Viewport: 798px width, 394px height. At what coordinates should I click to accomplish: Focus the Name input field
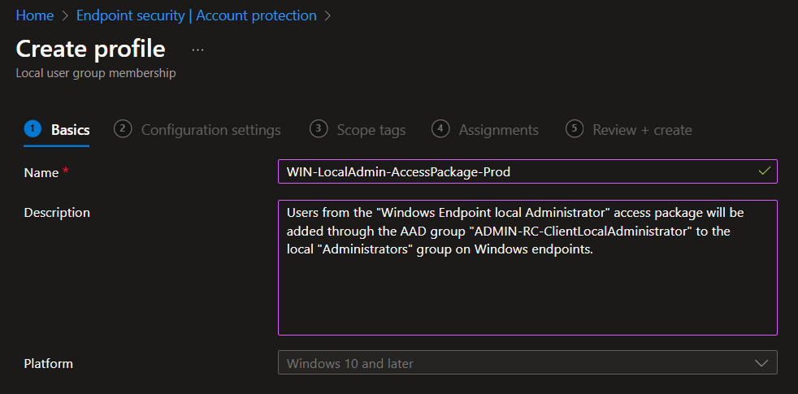click(x=512, y=172)
